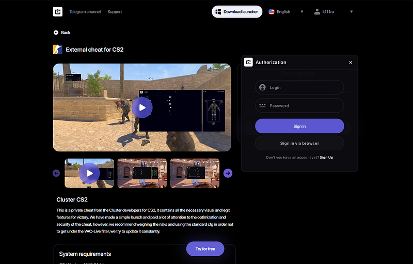Viewport: 413px width, 264px height.
Task: Click into the Password input field
Action: [x=299, y=106]
